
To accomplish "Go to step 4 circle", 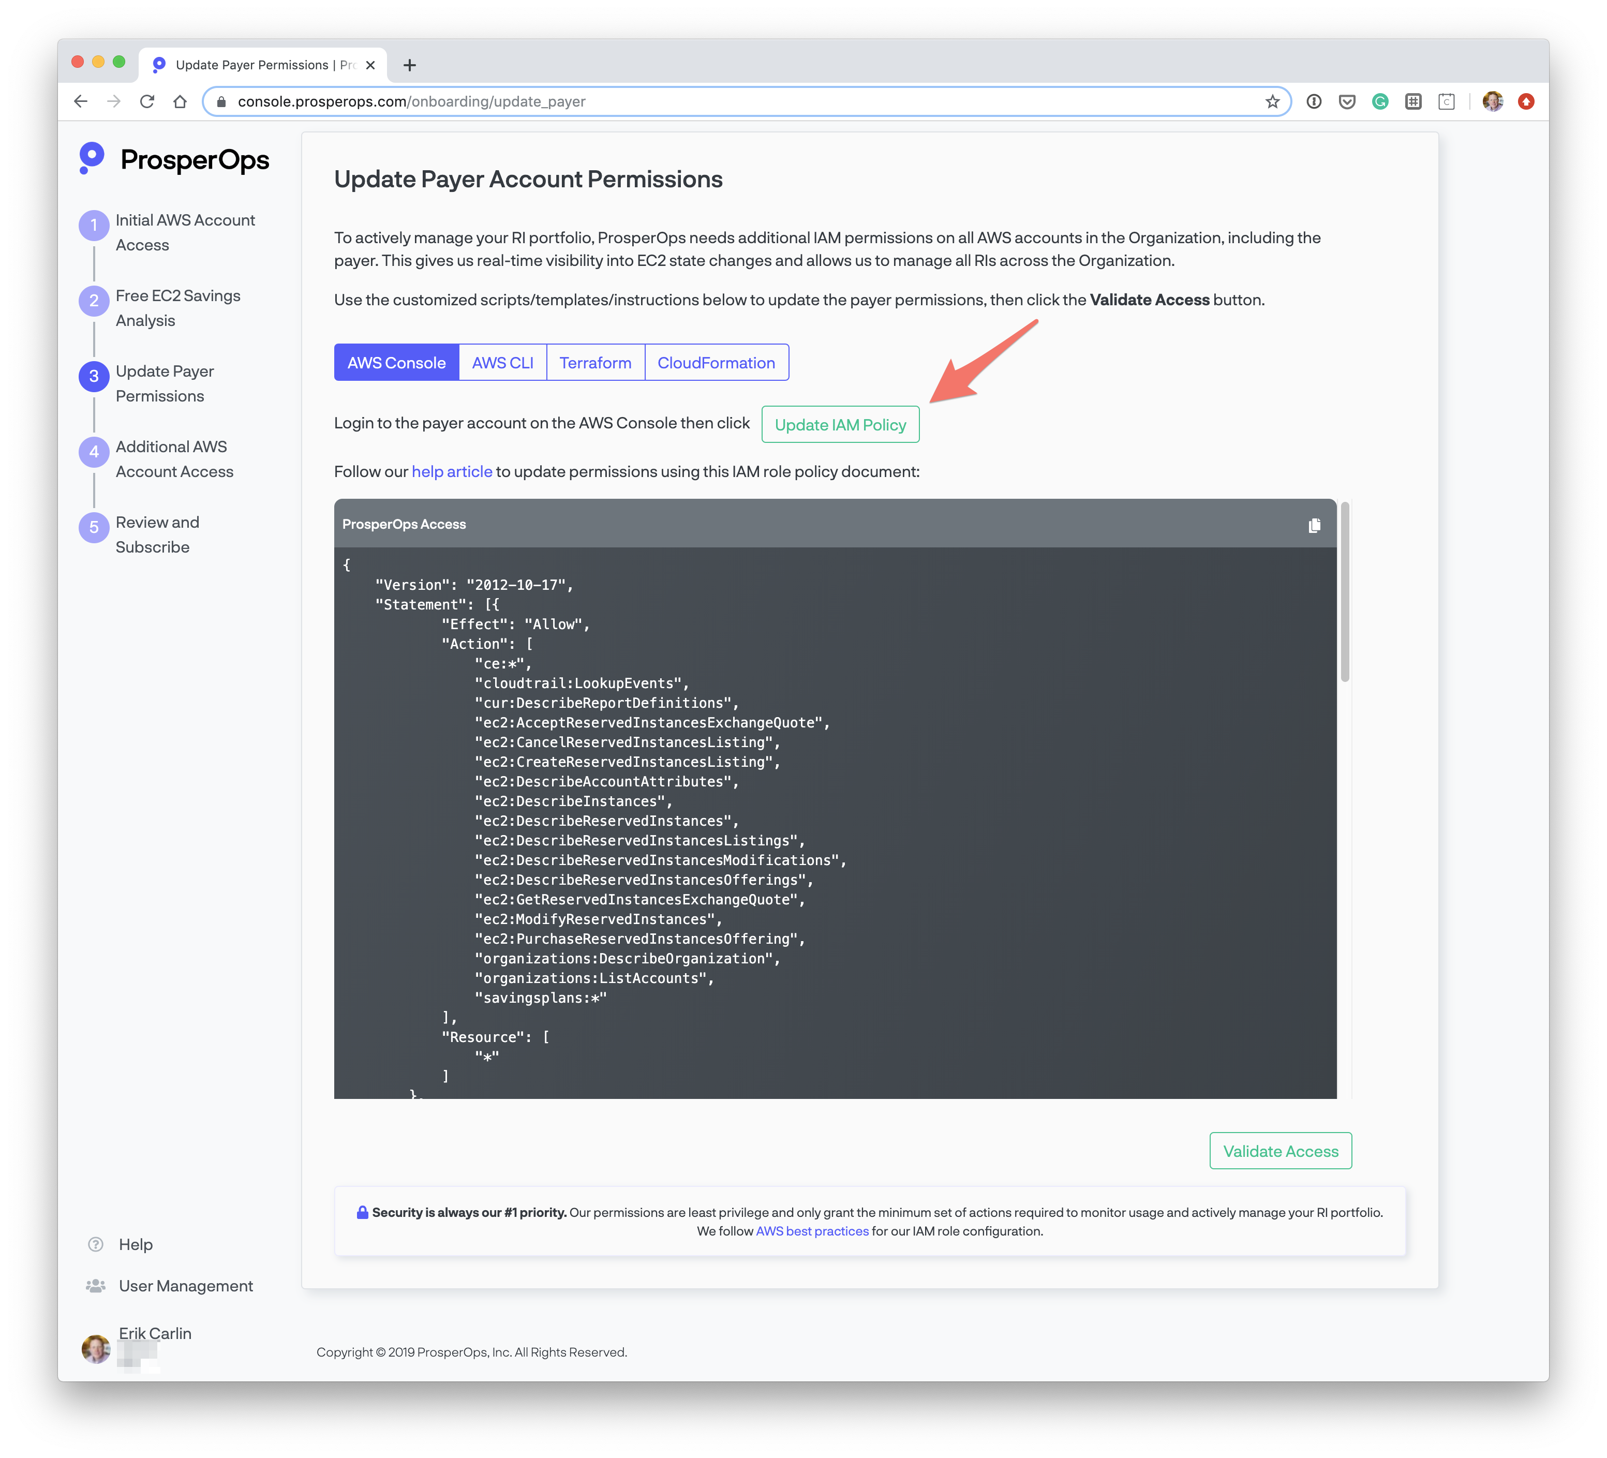I will coord(94,452).
